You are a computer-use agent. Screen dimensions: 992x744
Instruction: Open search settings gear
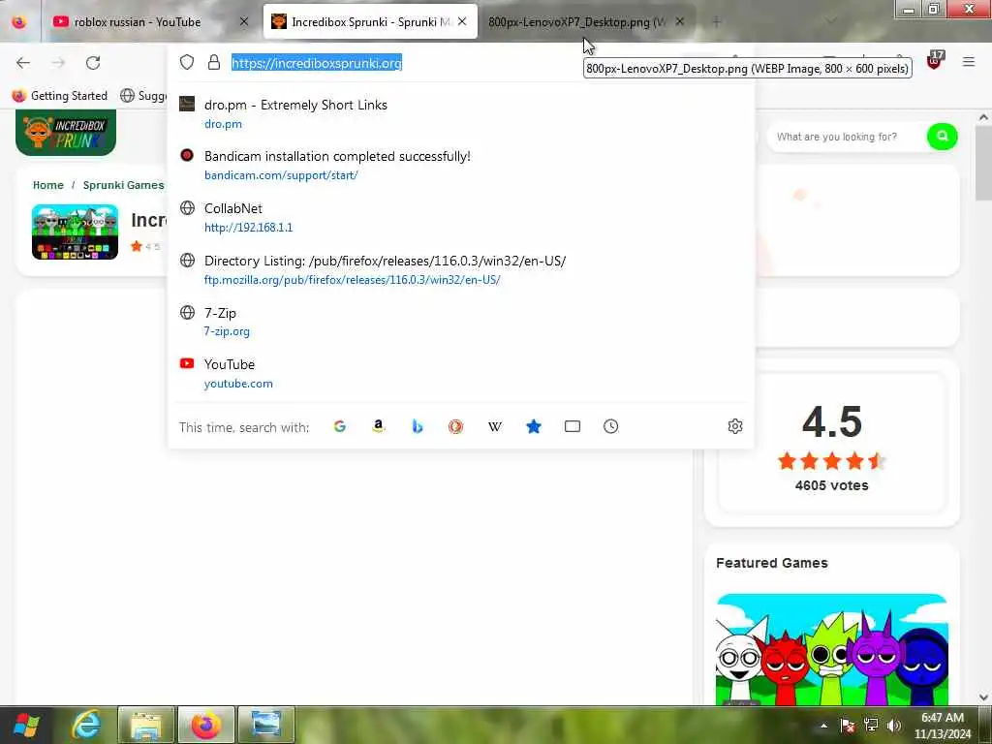click(x=734, y=426)
